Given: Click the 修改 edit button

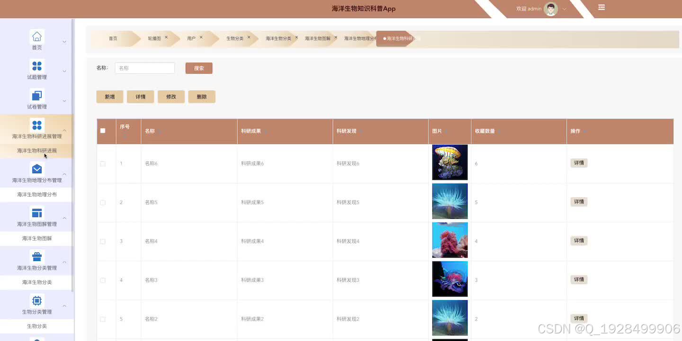Looking at the screenshot, I should click(171, 97).
